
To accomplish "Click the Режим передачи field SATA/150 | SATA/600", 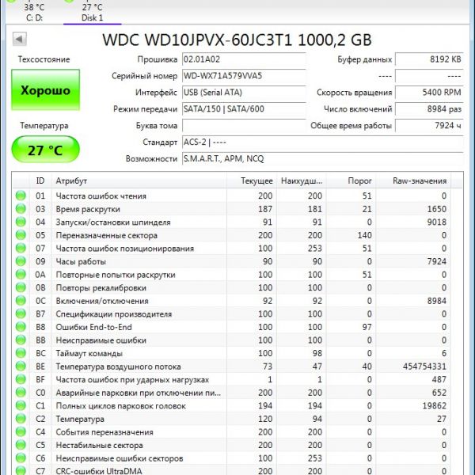I will tap(244, 109).
